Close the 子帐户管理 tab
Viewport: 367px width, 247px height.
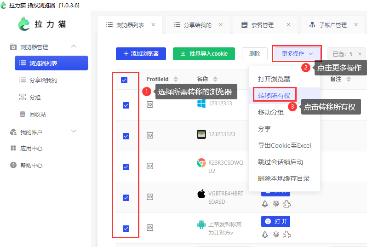[x=356, y=24]
